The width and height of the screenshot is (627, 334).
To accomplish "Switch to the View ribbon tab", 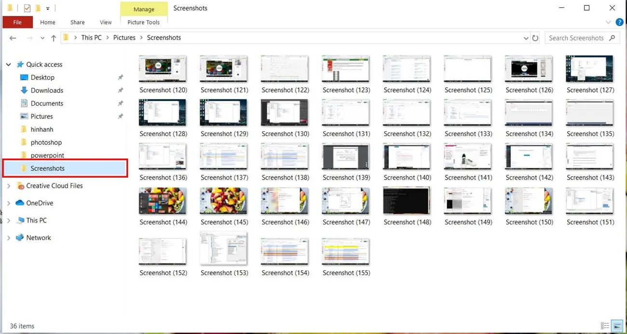I will [x=105, y=22].
